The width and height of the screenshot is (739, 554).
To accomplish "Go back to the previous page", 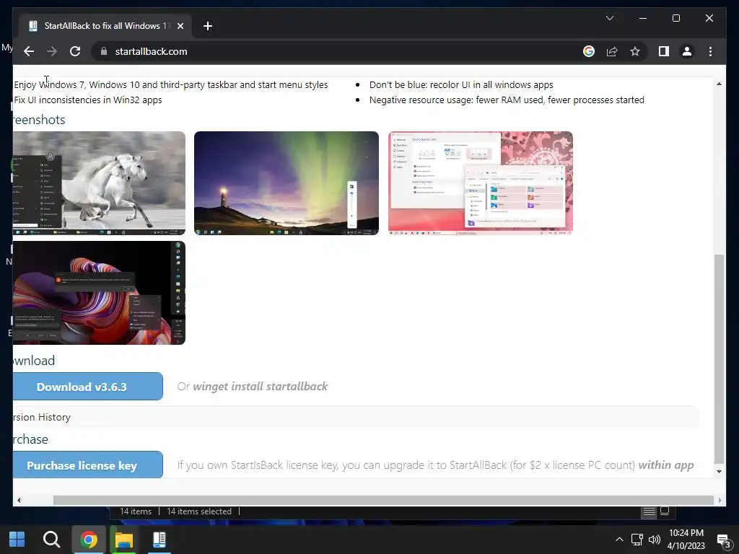I will [x=29, y=51].
